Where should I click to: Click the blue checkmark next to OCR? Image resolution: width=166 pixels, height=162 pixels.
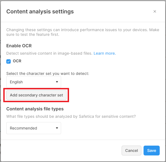pyautogui.click(x=8, y=61)
